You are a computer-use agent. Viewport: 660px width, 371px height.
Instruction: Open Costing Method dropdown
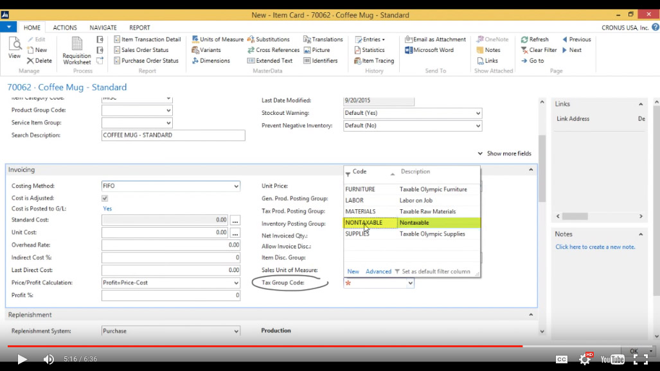click(236, 186)
